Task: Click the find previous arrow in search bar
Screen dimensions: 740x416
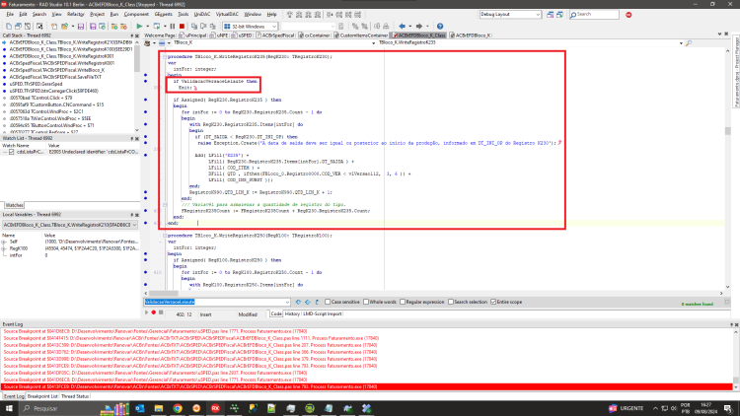Action: point(298,302)
